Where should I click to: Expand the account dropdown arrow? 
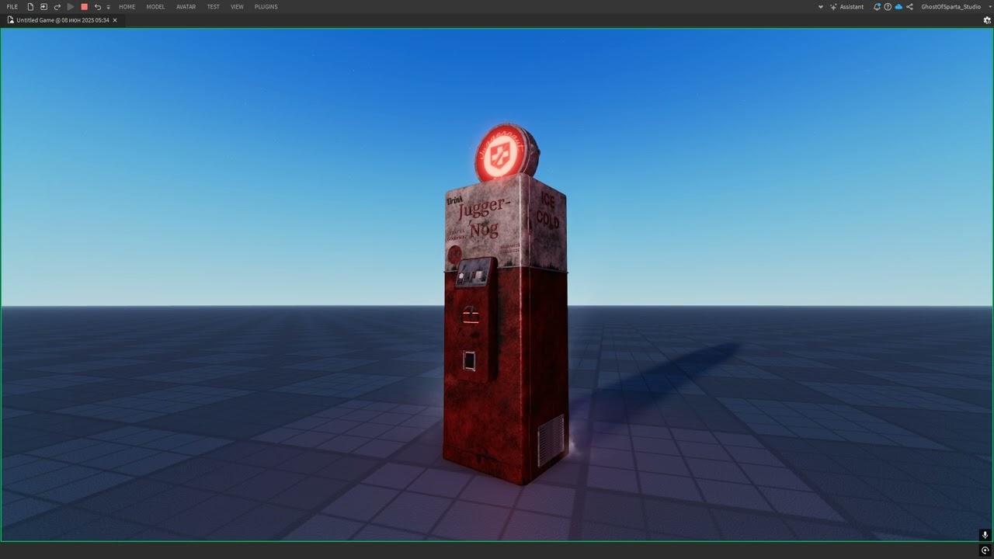click(989, 7)
